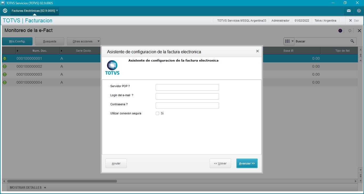Screen dimensions: 364x194
Task: Click the Totvs / Argentina label in header
Action: click(325, 21)
